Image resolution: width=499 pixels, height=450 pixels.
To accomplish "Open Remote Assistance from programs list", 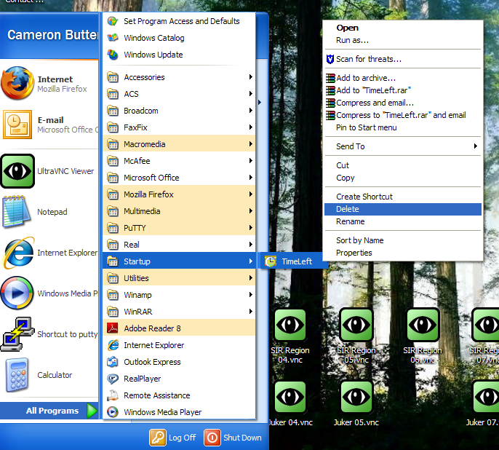I will (x=179, y=395).
